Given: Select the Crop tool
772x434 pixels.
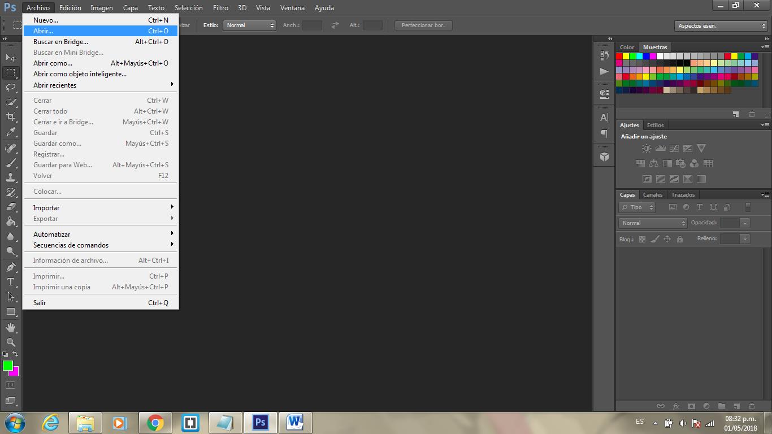Looking at the screenshot, I should click(x=11, y=117).
